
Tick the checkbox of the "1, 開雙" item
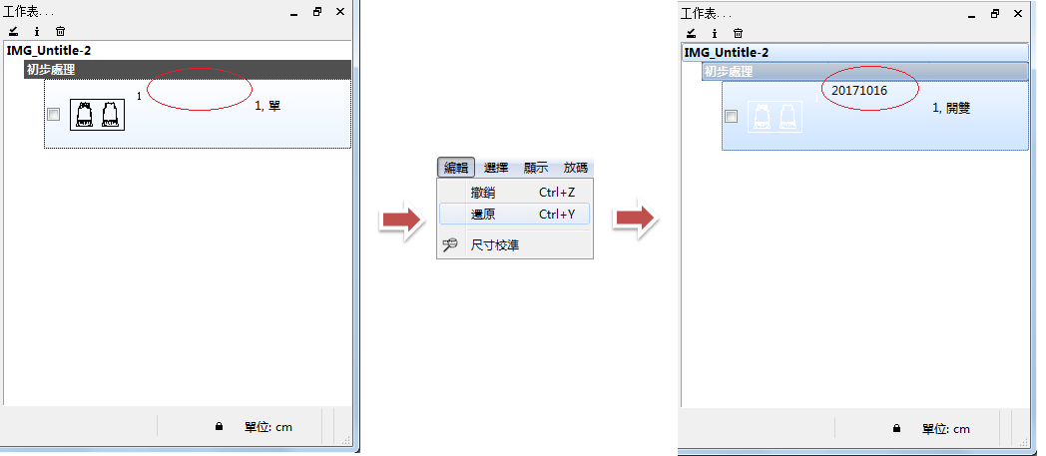pos(732,117)
